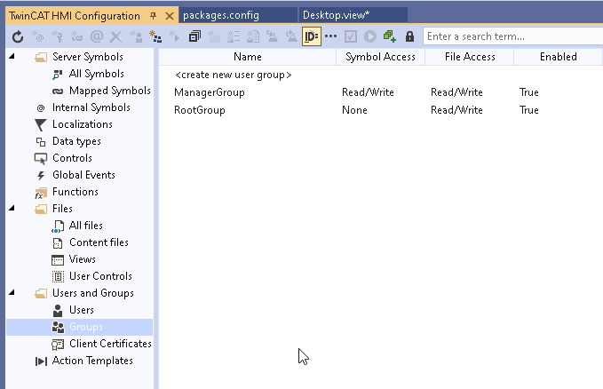Click the add new user group icon
Viewport: 603px width, 389px height.
[155, 37]
